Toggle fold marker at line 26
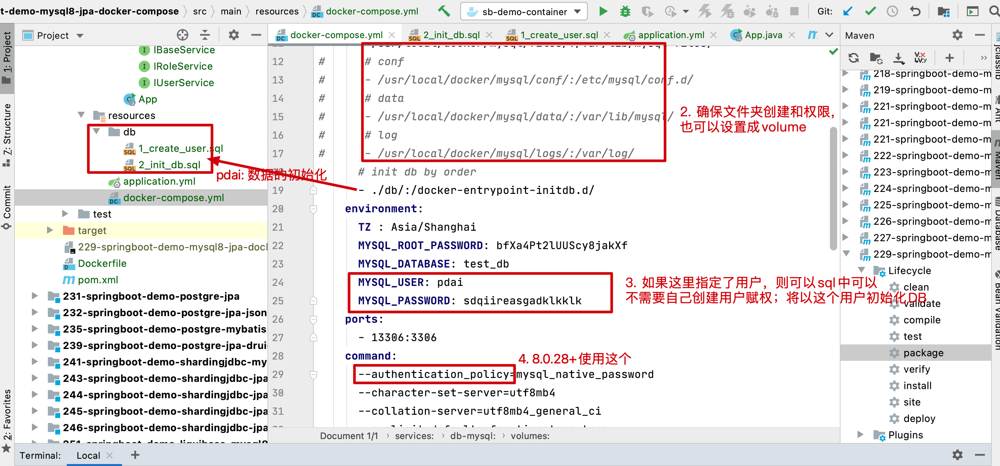This screenshot has width=1000, height=466. tap(314, 319)
